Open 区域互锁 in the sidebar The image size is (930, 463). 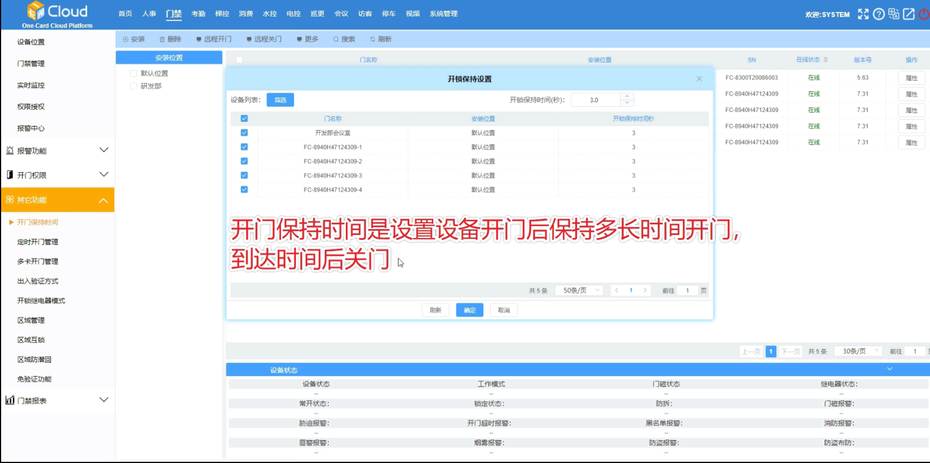coord(31,340)
